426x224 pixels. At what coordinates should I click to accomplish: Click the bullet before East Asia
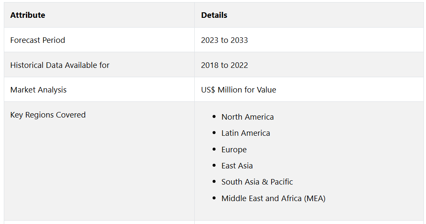click(x=214, y=165)
